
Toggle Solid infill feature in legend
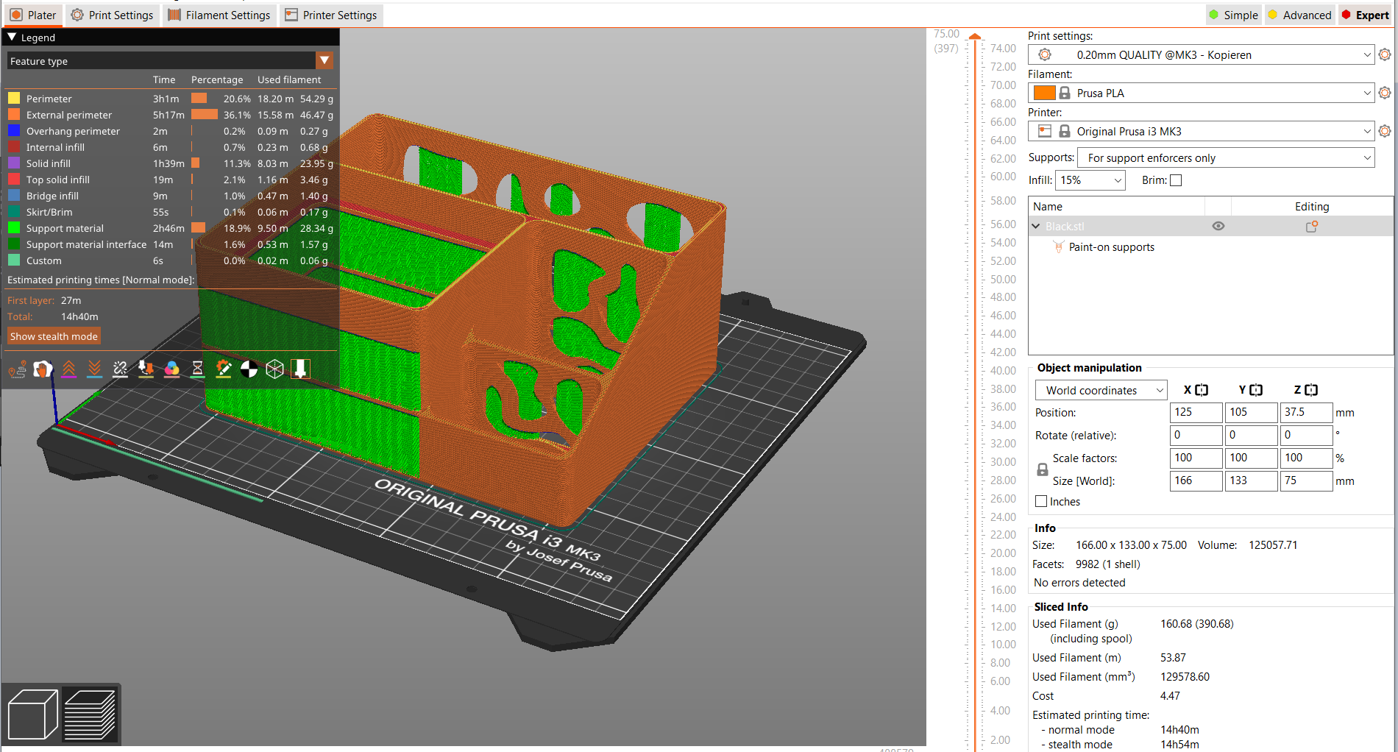pos(170,163)
